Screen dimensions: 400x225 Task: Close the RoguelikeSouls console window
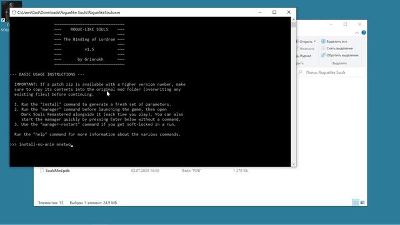(x=289, y=12)
